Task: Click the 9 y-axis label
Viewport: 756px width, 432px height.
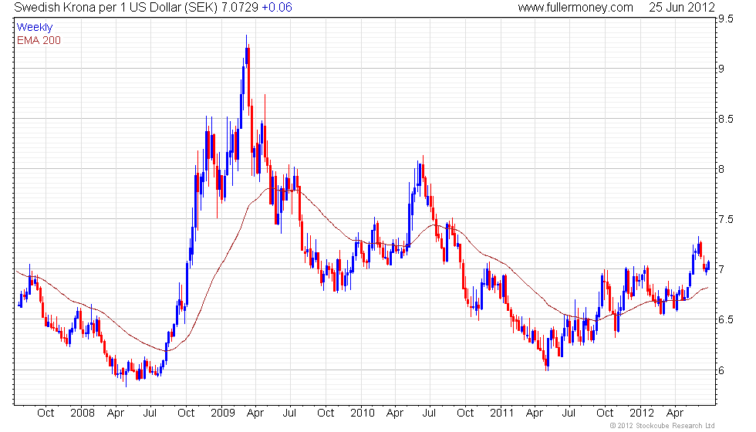Action: click(721, 69)
